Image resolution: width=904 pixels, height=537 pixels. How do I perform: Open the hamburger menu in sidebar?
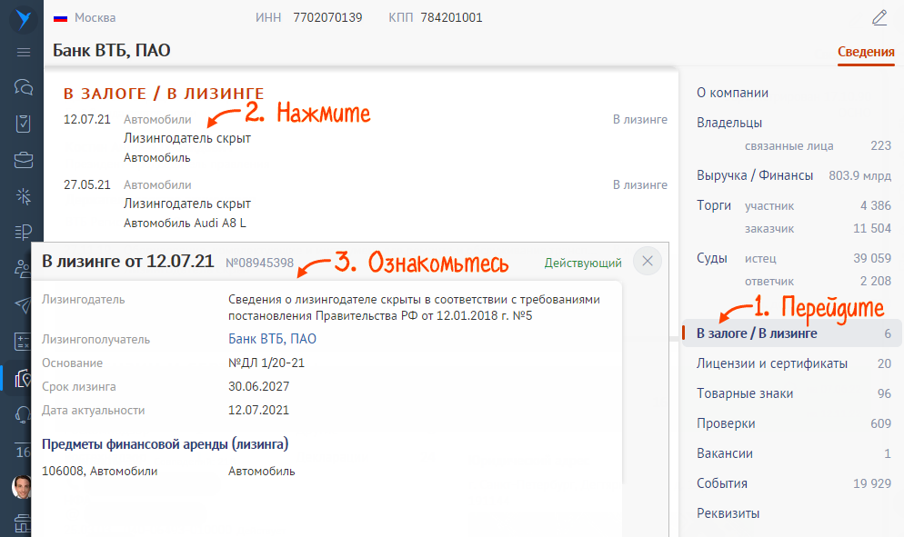click(x=24, y=53)
